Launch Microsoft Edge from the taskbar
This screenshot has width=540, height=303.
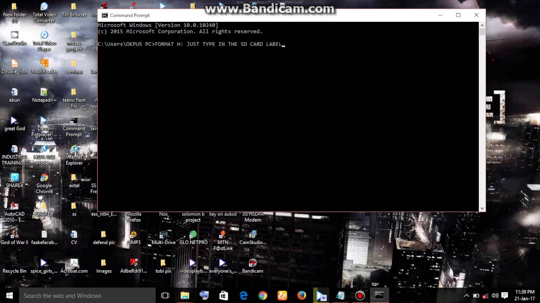click(x=243, y=295)
